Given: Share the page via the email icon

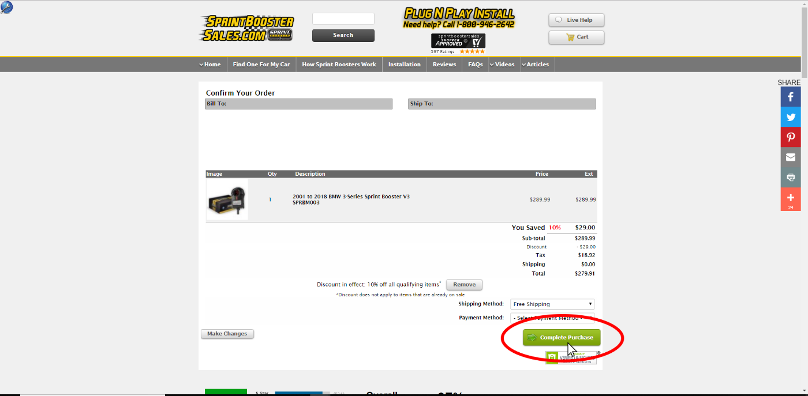Looking at the screenshot, I should [x=791, y=157].
